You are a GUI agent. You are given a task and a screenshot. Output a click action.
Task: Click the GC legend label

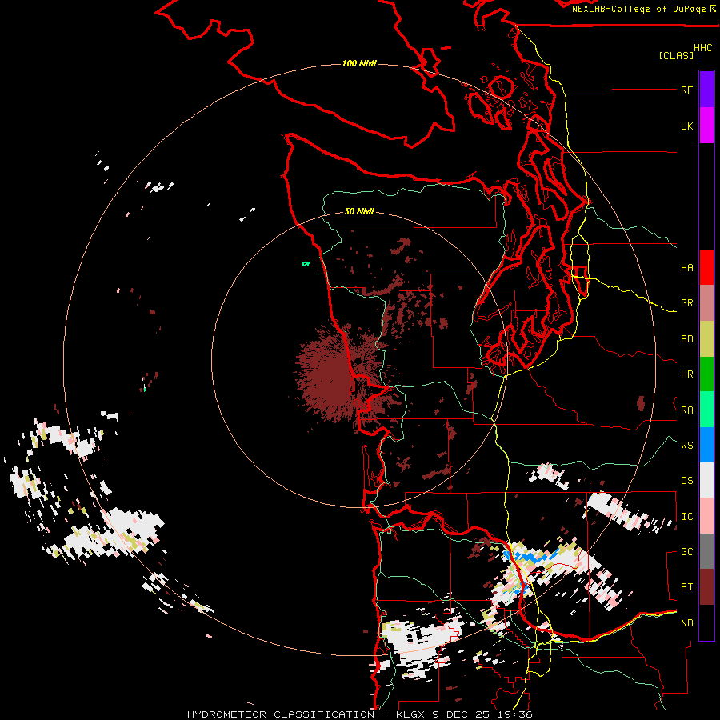(x=686, y=552)
